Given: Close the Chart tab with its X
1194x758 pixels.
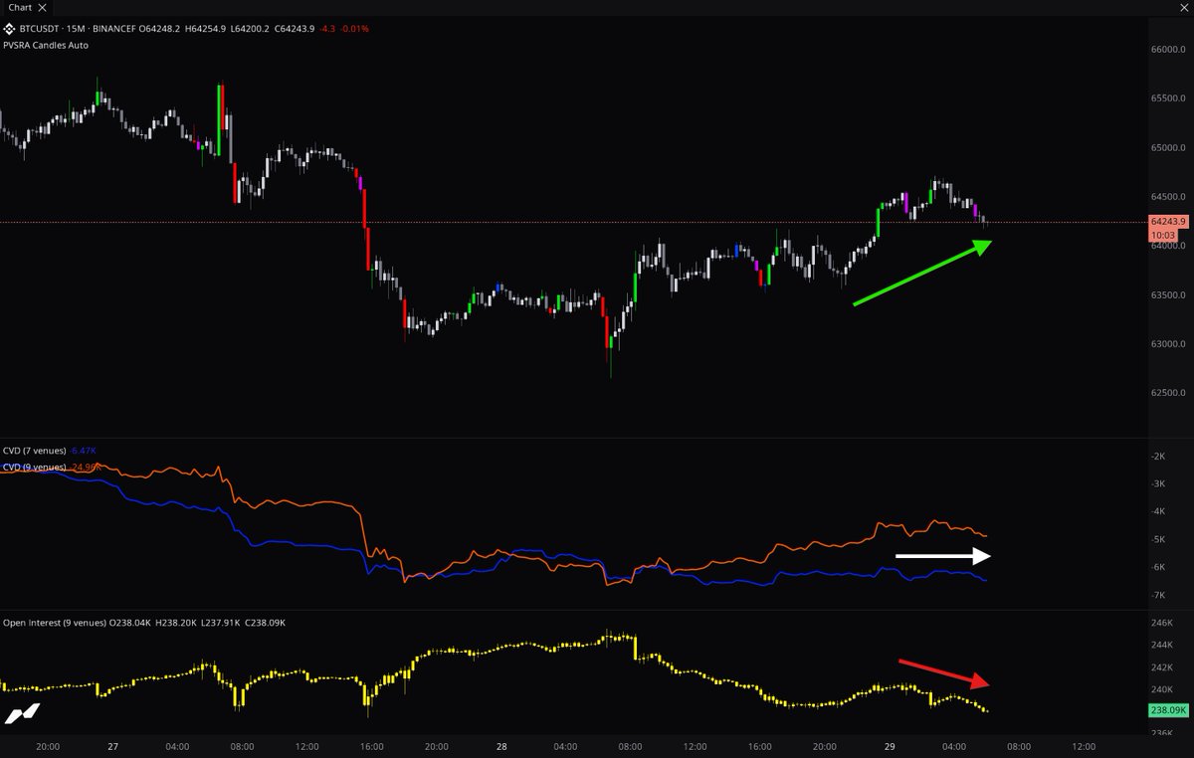Looking at the screenshot, I should click(43, 8).
